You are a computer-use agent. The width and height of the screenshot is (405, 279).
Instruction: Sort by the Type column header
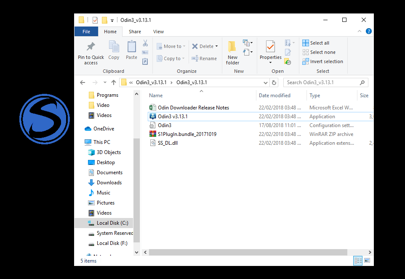331,95
